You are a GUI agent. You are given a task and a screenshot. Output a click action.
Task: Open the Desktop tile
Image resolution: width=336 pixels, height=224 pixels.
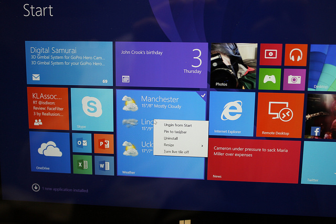click(322, 68)
